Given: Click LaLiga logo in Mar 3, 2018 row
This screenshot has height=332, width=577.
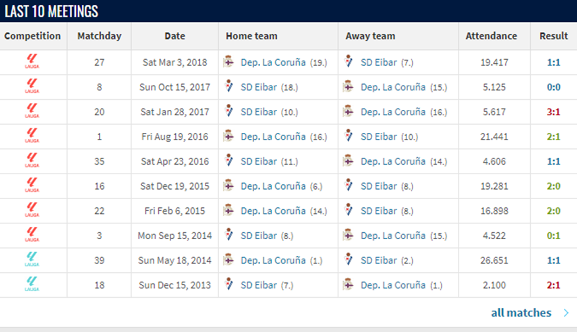Looking at the screenshot, I should tap(33, 62).
